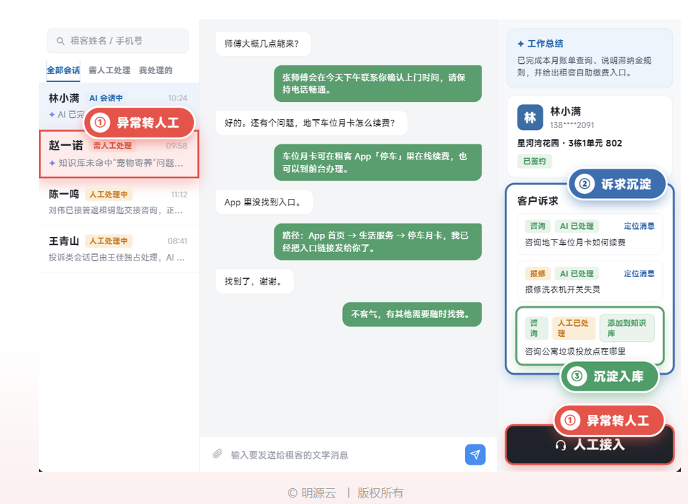
Task: Click the paperclip attachment icon
Action: tap(217, 454)
